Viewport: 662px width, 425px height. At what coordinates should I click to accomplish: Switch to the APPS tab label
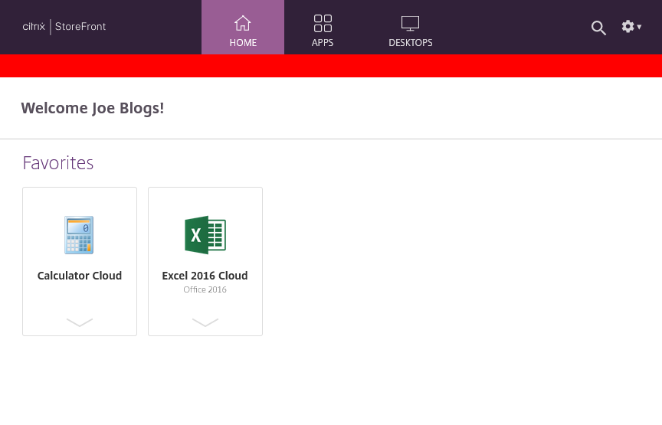coord(323,43)
